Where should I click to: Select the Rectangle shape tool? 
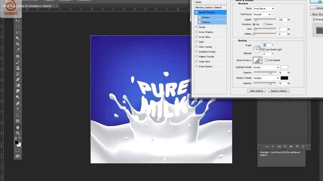[x=18, y=121]
